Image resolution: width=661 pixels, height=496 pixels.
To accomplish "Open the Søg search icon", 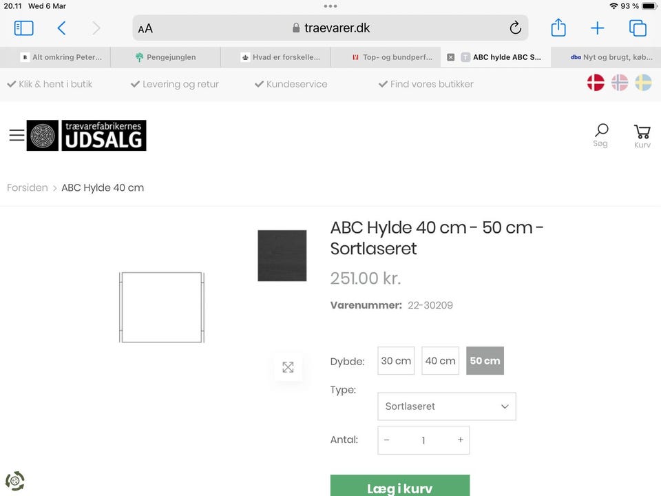I will tap(601, 134).
